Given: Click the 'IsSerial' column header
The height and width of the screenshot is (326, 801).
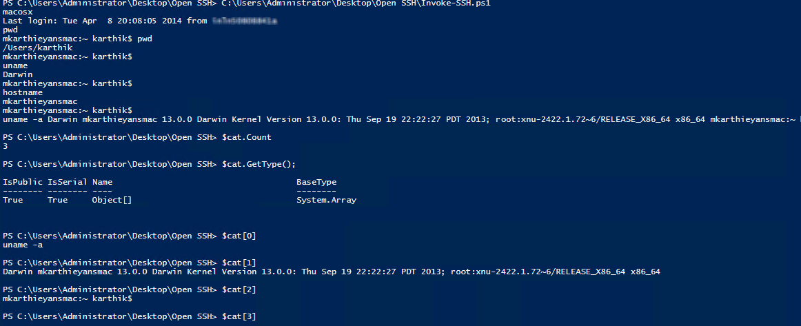Looking at the screenshot, I should click(68, 182).
